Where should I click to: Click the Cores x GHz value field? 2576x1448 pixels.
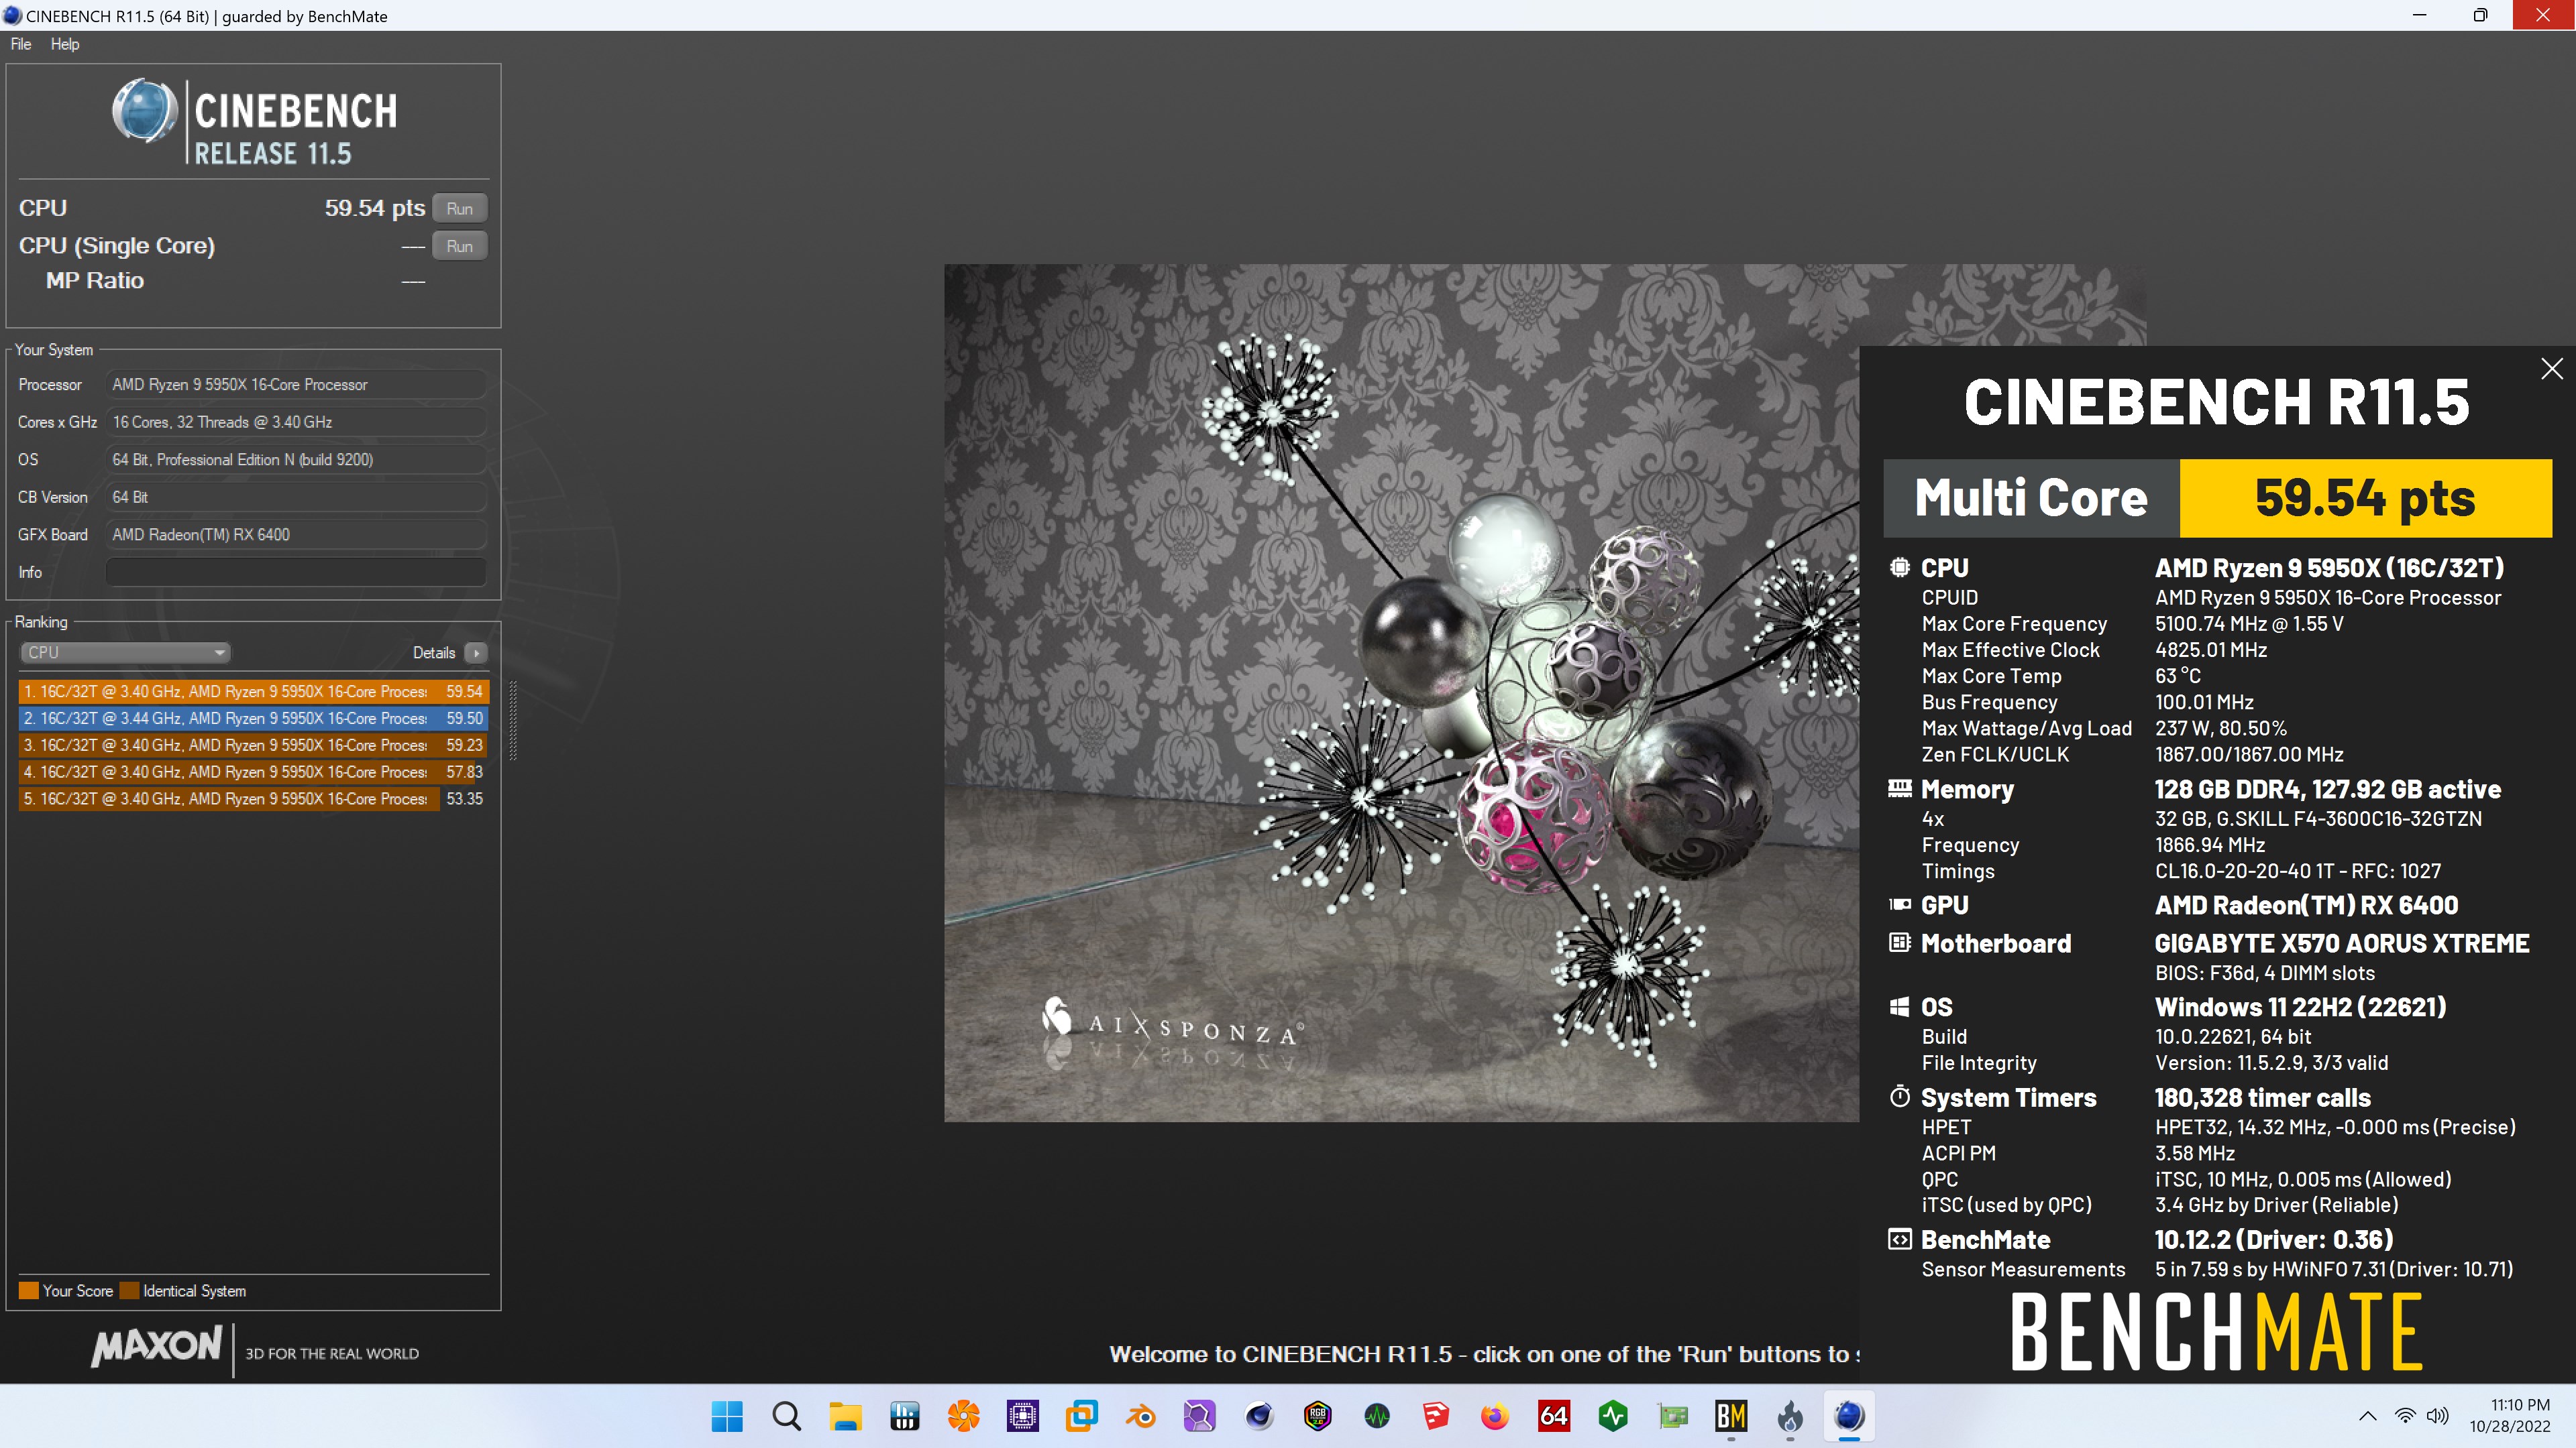pyautogui.click(x=296, y=422)
